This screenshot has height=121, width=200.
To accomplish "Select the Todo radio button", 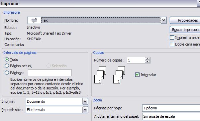I will [x=7, y=60].
